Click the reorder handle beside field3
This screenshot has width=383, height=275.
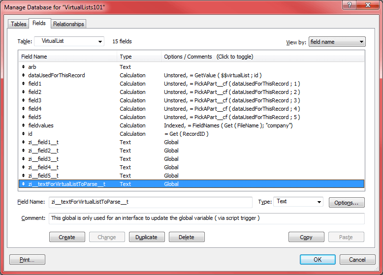click(x=23, y=100)
